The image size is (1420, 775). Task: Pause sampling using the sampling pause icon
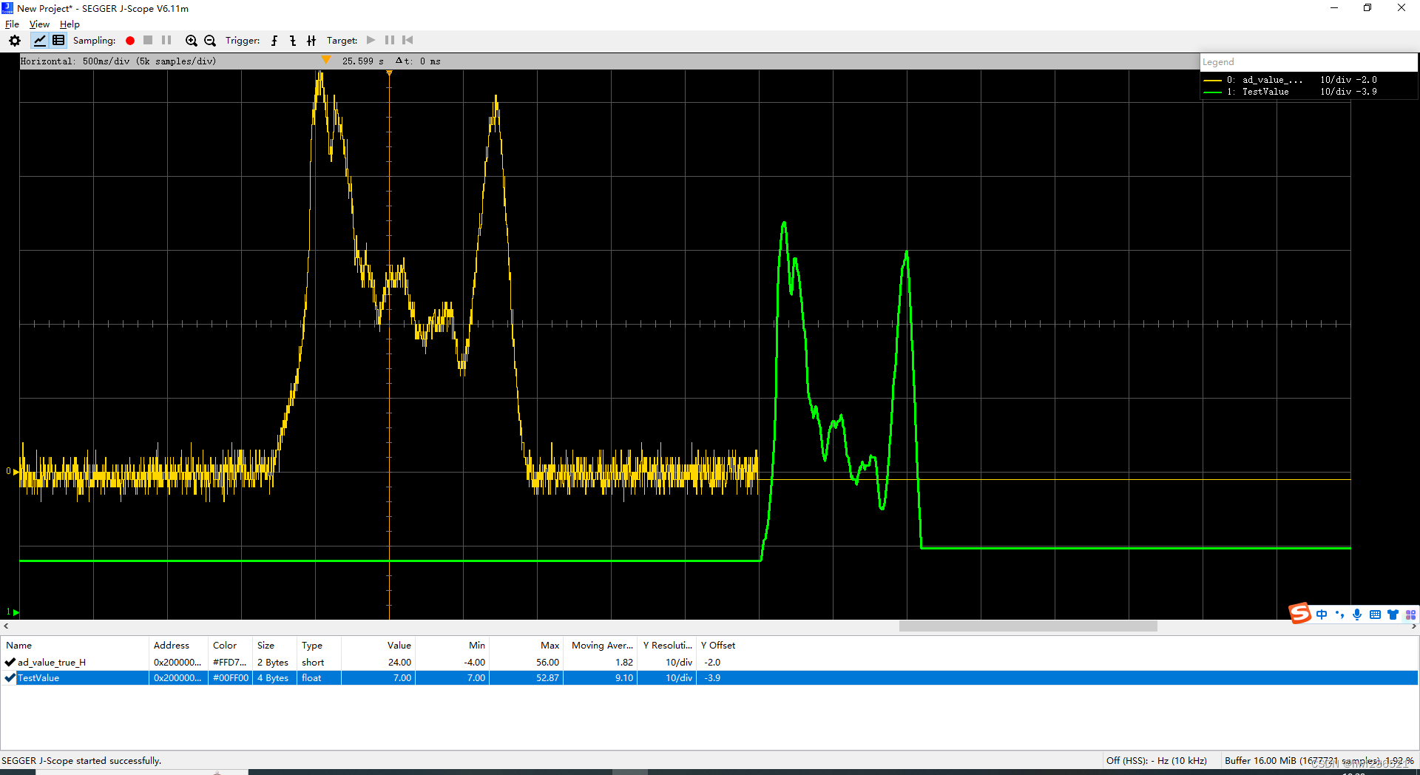click(x=166, y=41)
